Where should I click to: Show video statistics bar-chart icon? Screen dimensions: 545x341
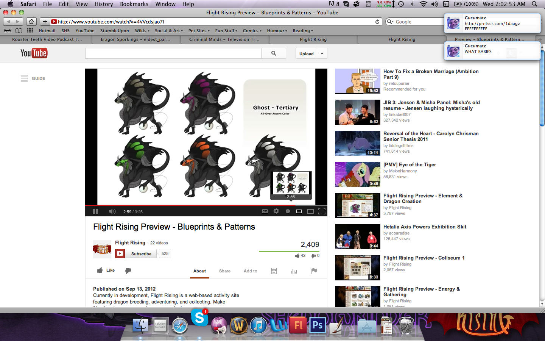(294, 271)
